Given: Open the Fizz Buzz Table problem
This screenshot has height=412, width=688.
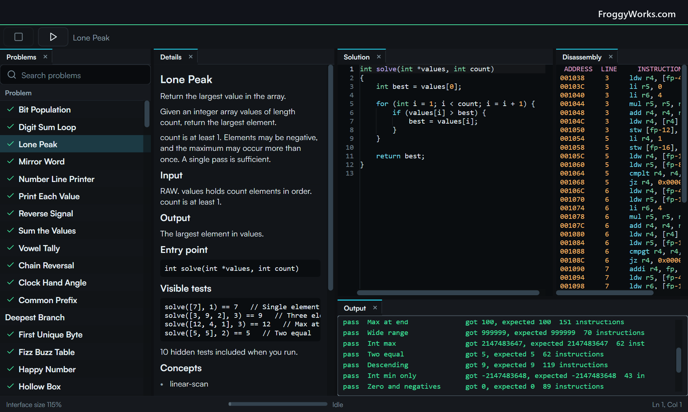Looking at the screenshot, I should pos(72,352).
